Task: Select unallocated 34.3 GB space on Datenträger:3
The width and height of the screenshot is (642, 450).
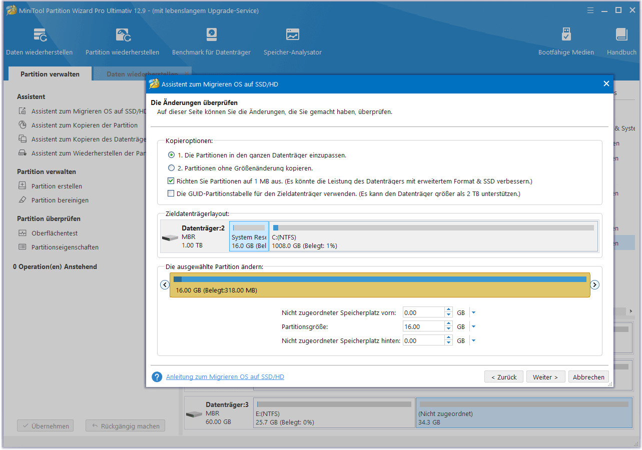Action: click(523, 413)
